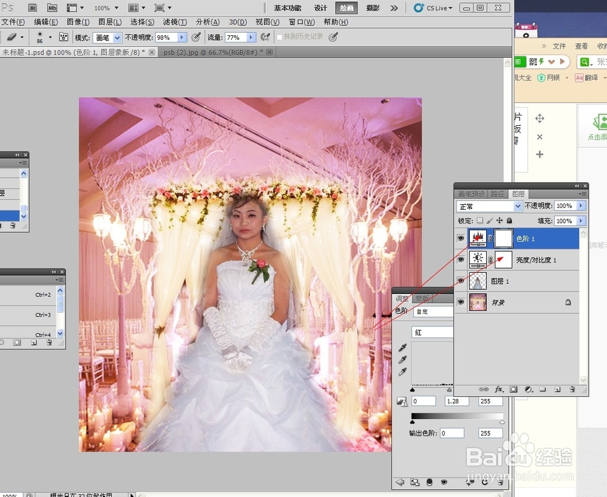
Task: Toggle lock position in Layers panel
Action: point(500,221)
